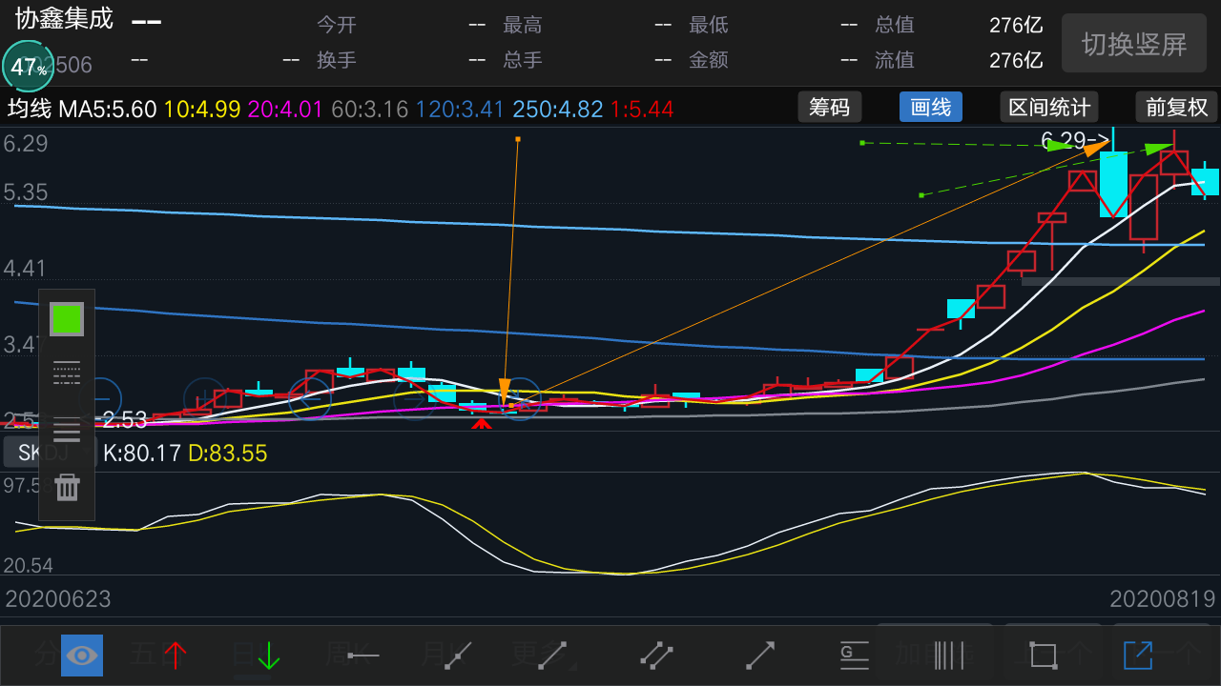Image resolution: width=1221 pixels, height=686 pixels.
Task: Click the orange down-arrow chart marker
Action: (505, 391)
